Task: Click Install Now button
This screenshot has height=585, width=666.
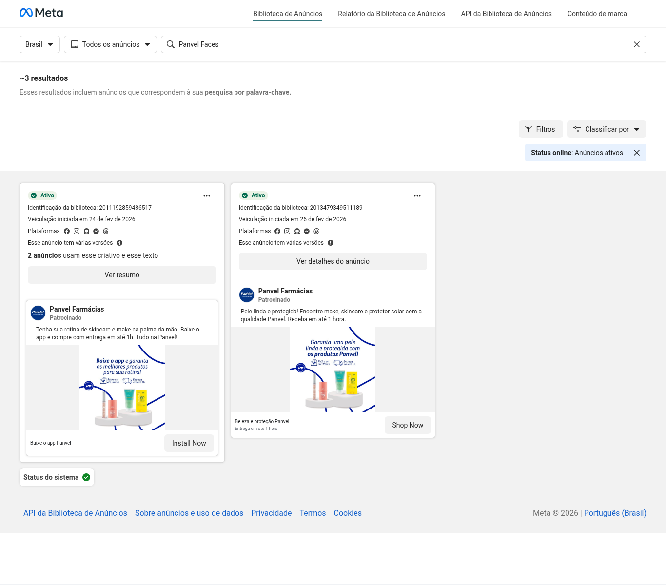Action: [189, 443]
